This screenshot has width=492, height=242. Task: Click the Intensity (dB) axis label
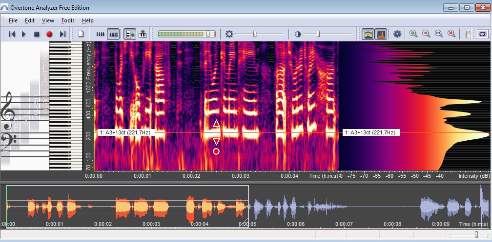pyautogui.click(x=474, y=176)
